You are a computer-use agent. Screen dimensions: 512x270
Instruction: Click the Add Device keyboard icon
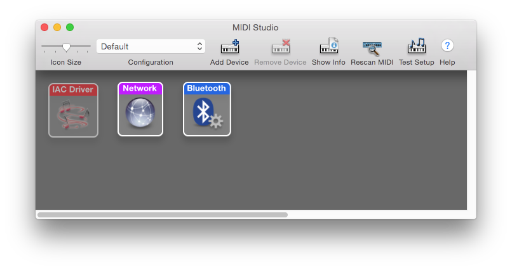click(x=230, y=46)
